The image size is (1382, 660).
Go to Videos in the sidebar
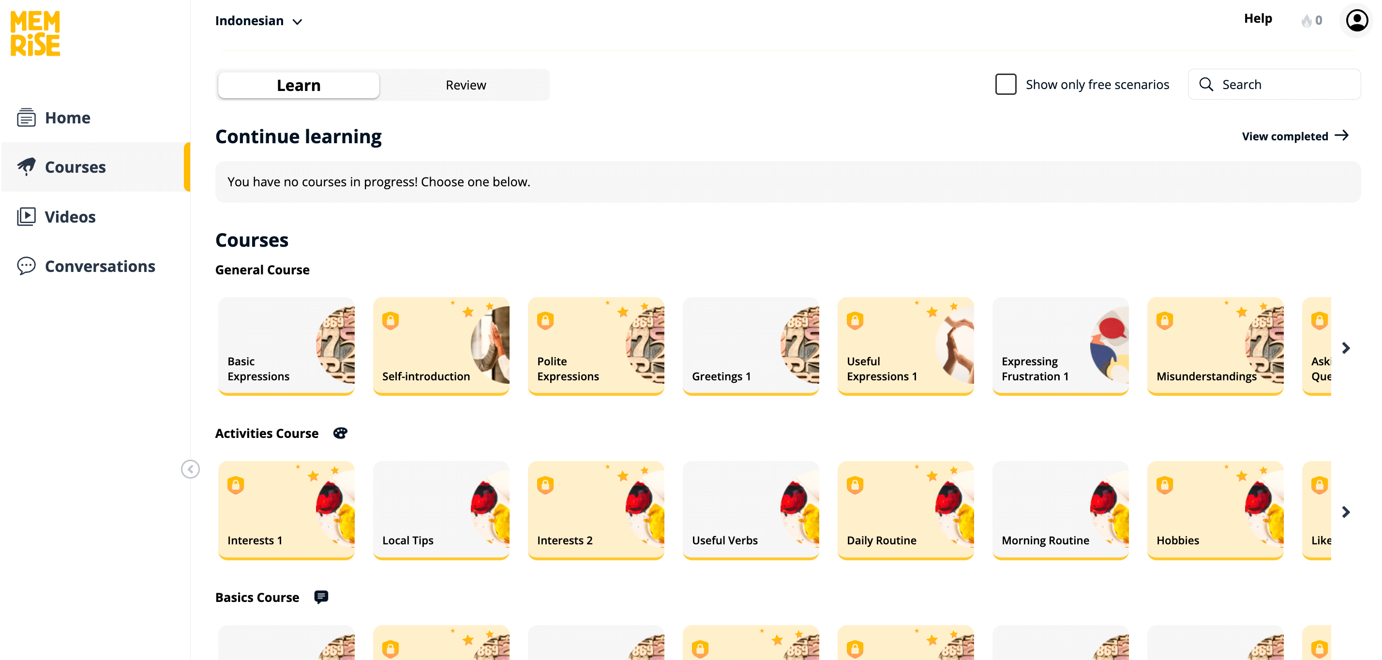click(x=70, y=217)
